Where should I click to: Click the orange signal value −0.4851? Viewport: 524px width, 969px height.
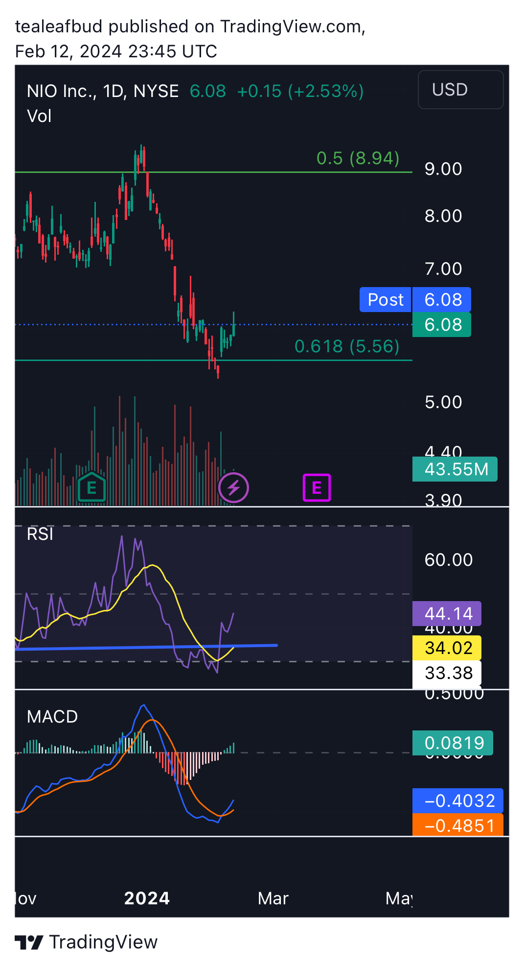(x=458, y=825)
